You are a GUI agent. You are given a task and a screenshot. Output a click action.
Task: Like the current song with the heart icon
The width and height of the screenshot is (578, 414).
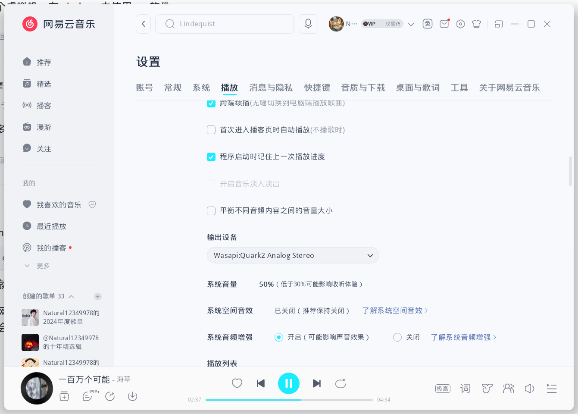tap(237, 383)
